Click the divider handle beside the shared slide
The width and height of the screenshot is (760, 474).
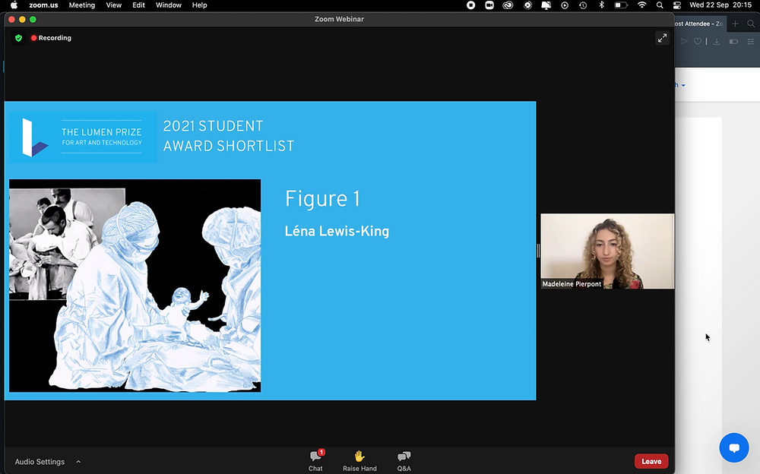click(x=538, y=251)
